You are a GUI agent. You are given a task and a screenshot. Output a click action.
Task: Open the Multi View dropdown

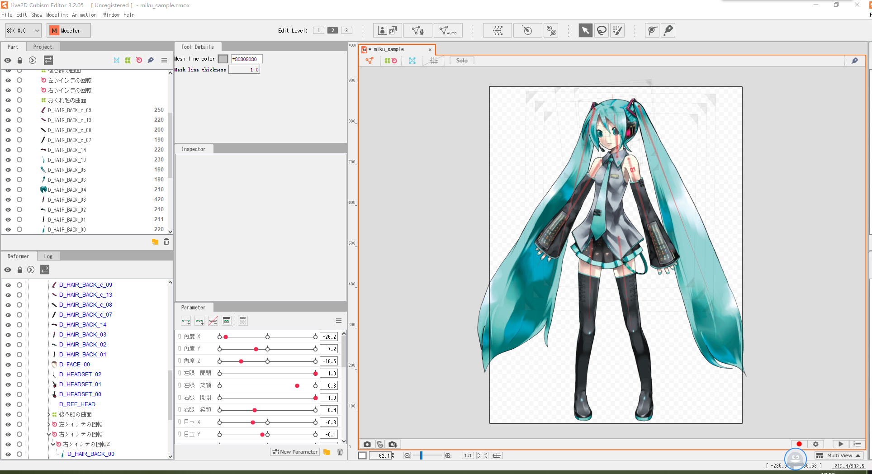[839, 455]
